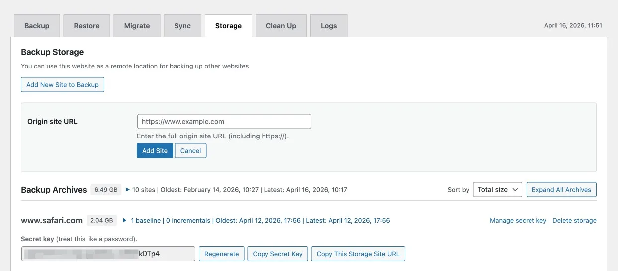Expand the Backup Archives summary triangle
The height and width of the screenshot is (271, 618).
(128, 190)
